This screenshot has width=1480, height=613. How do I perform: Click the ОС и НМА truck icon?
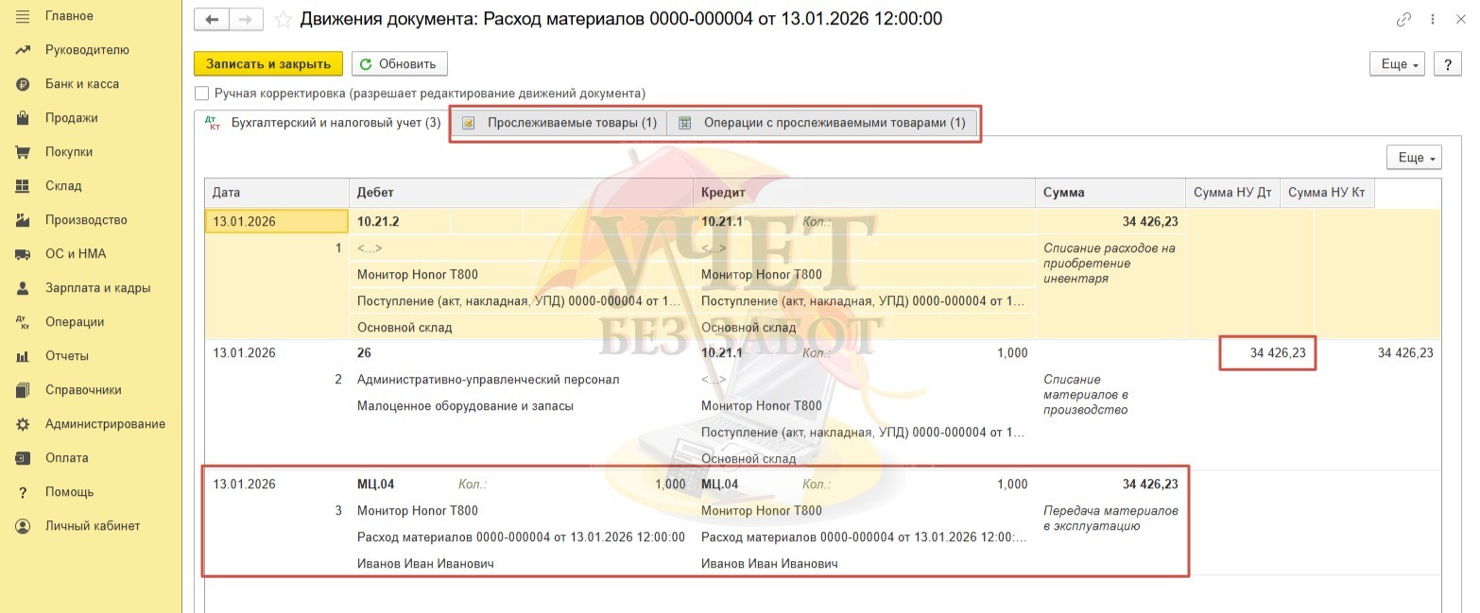point(24,254)
